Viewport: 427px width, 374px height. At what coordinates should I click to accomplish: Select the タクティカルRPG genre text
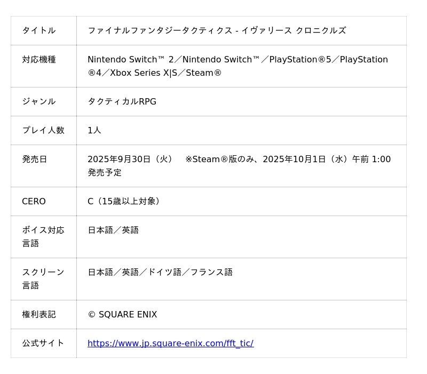coord(122,101)
